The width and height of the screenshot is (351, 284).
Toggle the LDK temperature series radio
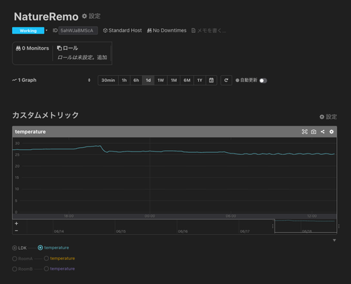(40, 248)
